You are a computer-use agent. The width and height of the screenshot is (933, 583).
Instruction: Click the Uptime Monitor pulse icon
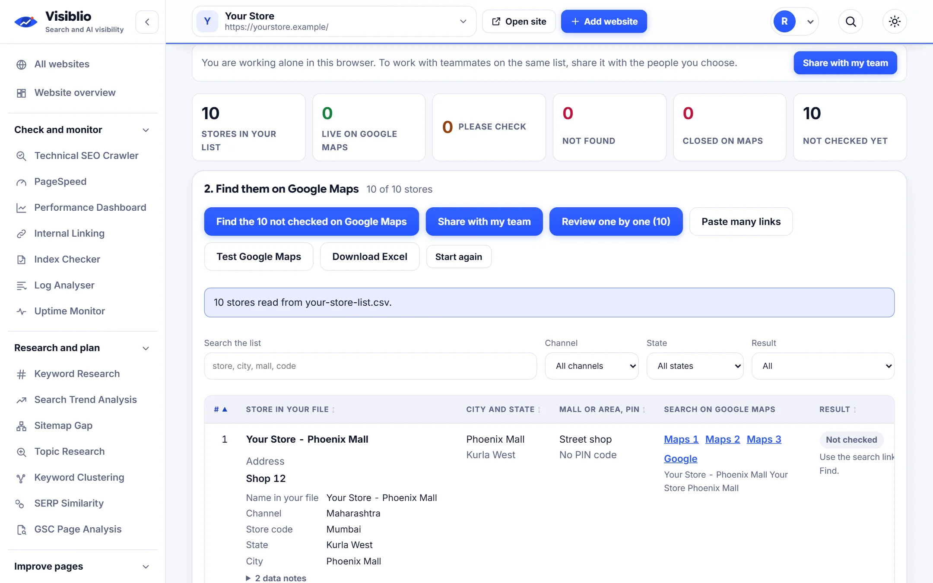(21, 311)
